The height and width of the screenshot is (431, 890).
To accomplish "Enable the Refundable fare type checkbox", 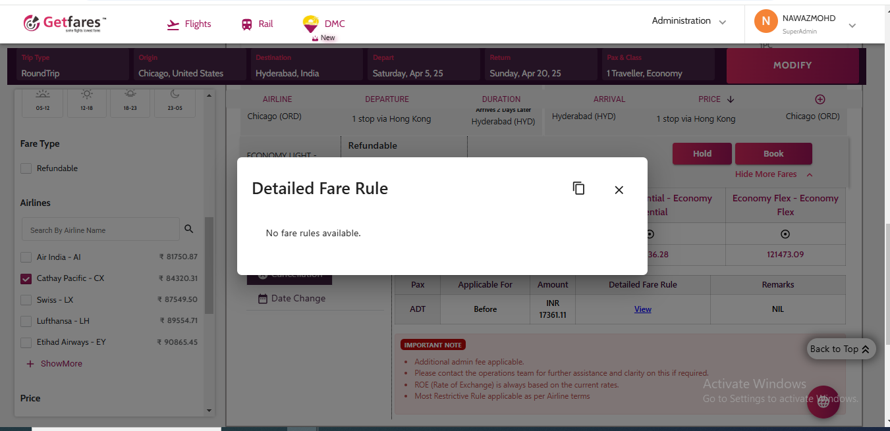I will point(26,168).
